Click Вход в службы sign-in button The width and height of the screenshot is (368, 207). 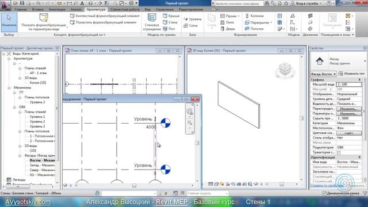pyautogui.click(x=306, y=3)
